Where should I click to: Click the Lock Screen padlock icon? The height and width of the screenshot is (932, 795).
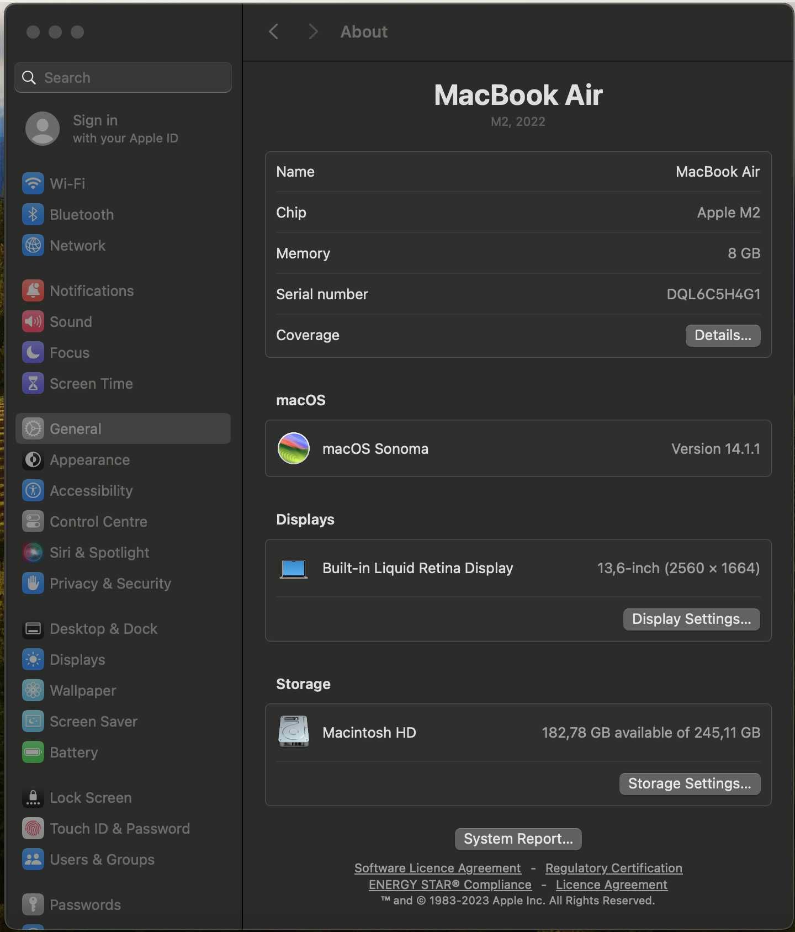[x=33, y=797]
